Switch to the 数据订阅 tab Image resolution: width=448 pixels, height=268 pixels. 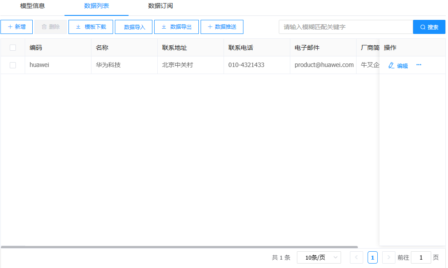pyautogui.click(x=160, y=6)
